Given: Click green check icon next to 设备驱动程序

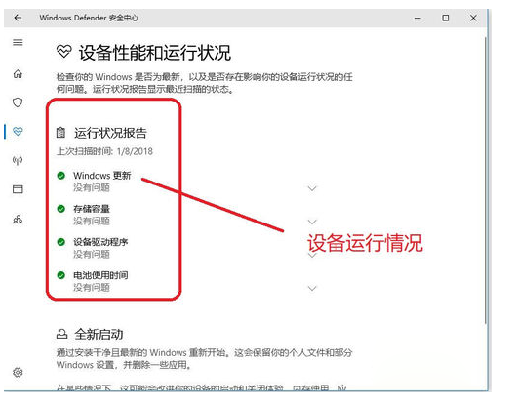Looking at the screenshot, I should pos(61,242).
